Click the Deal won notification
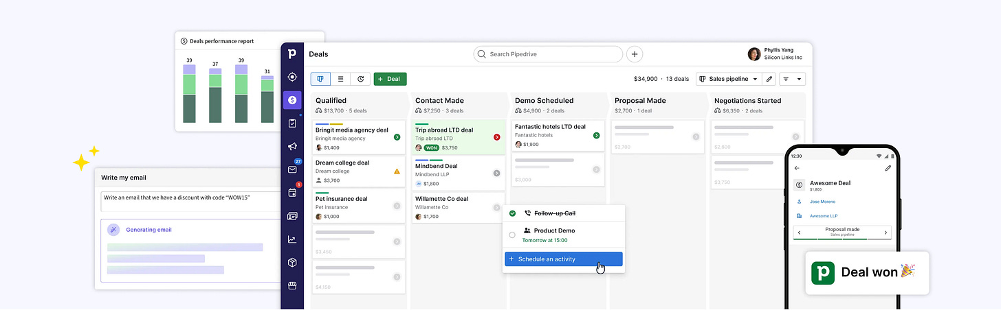Image resolution: width=1001 pixels, height=310 pixels. pos(867,272)
